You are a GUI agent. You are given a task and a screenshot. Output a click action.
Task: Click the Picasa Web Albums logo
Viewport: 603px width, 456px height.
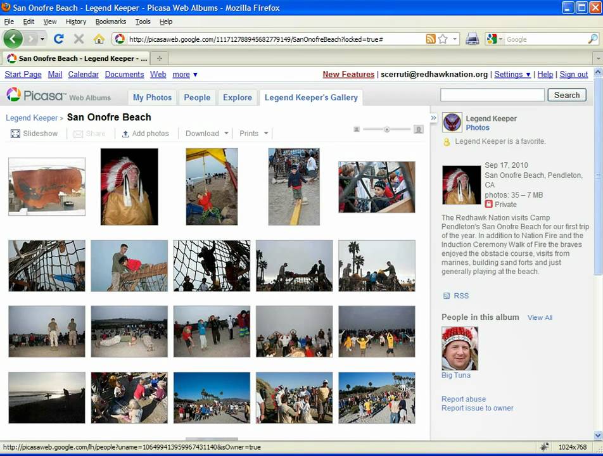pyautogui.click(x=58, y=95)
